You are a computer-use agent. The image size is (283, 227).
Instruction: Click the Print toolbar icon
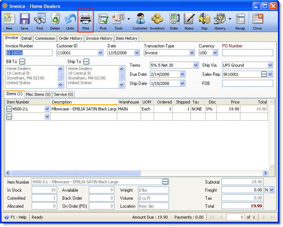click(x=86, y=21)
